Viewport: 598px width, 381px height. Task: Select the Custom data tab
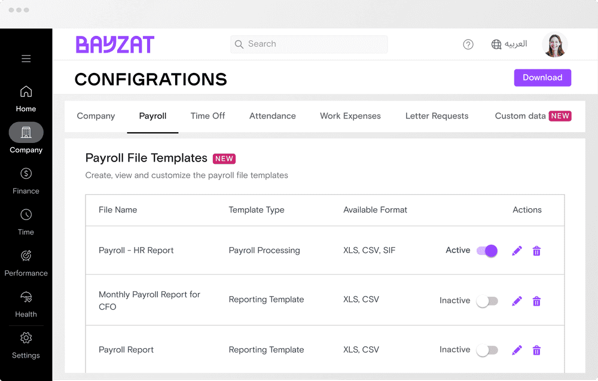pyautogui.click(x=520, y=116)
